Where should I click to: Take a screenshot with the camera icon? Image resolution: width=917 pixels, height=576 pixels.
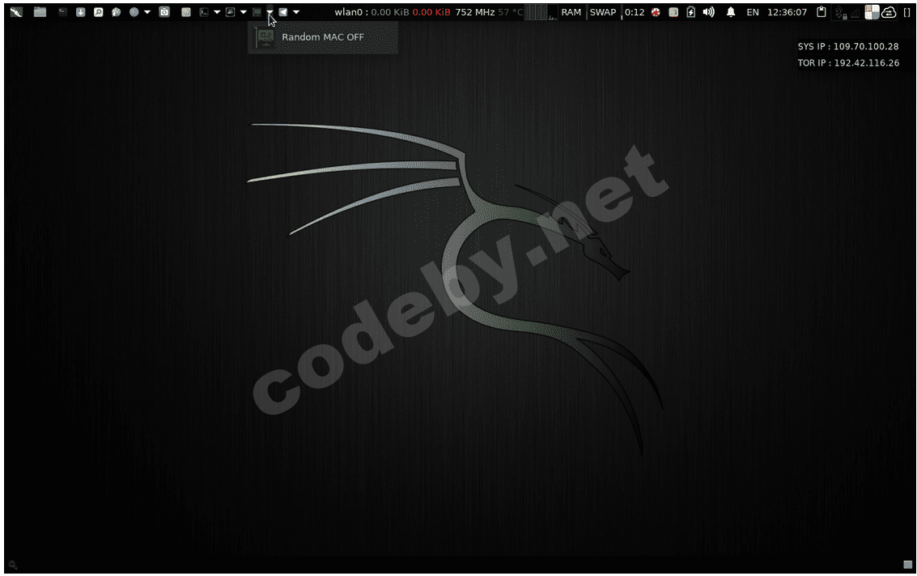(x=164, y=11)
